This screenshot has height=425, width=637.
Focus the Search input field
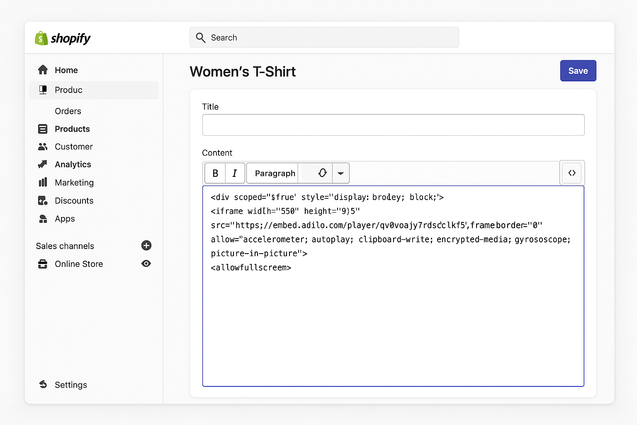coord(324,37)
